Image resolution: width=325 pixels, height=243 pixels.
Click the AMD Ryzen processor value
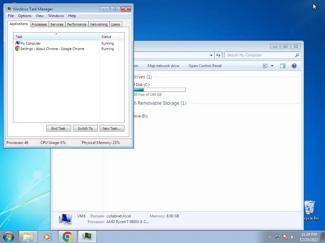click(x=128, y=222)
